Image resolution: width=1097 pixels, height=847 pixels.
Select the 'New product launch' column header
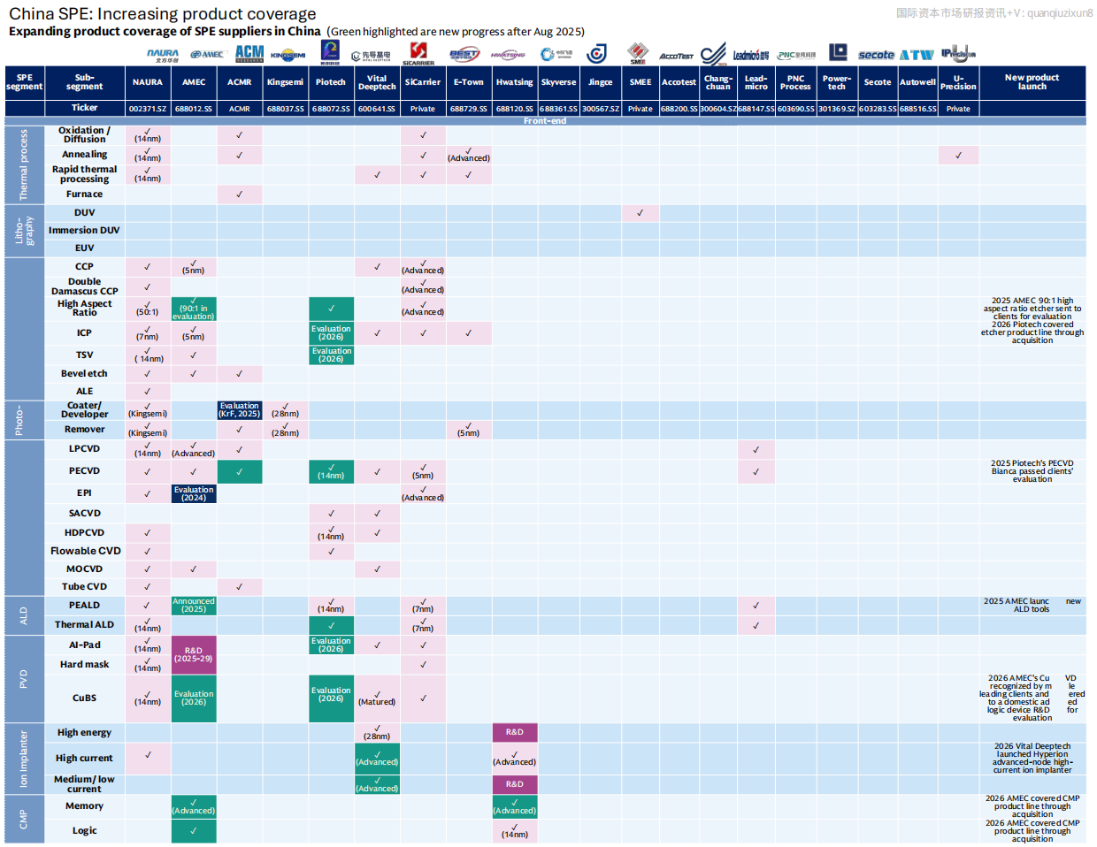[x=1032, y=82]
